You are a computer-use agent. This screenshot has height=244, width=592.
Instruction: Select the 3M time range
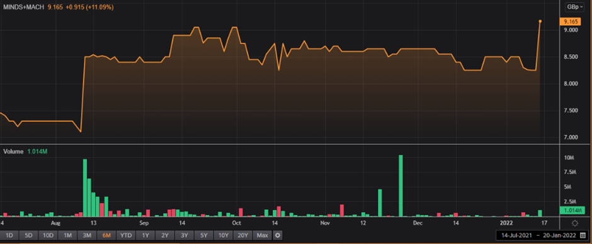[x=87, y=235]
